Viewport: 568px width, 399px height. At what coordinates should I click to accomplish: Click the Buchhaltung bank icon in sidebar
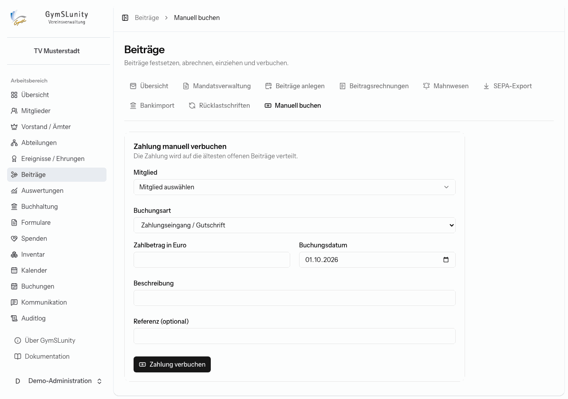[14, 207]
